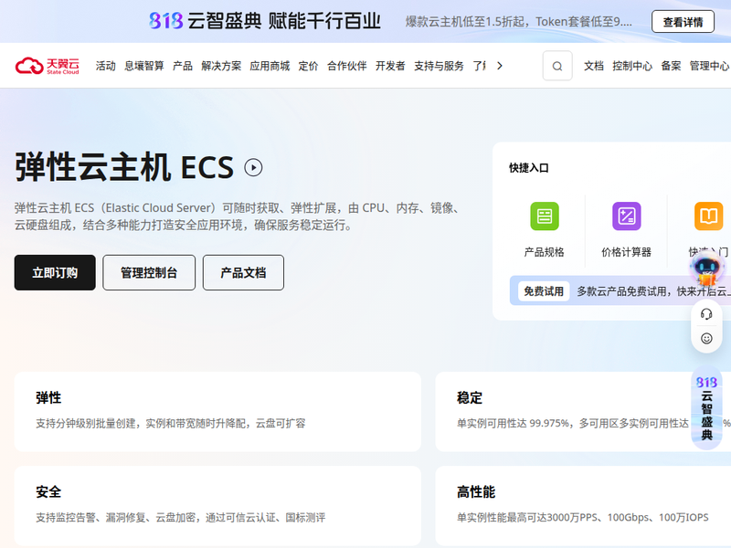This screenshot has width=731, height=548.
Task: Open the orange 快速入门 book icon
Action: [709, 216]
